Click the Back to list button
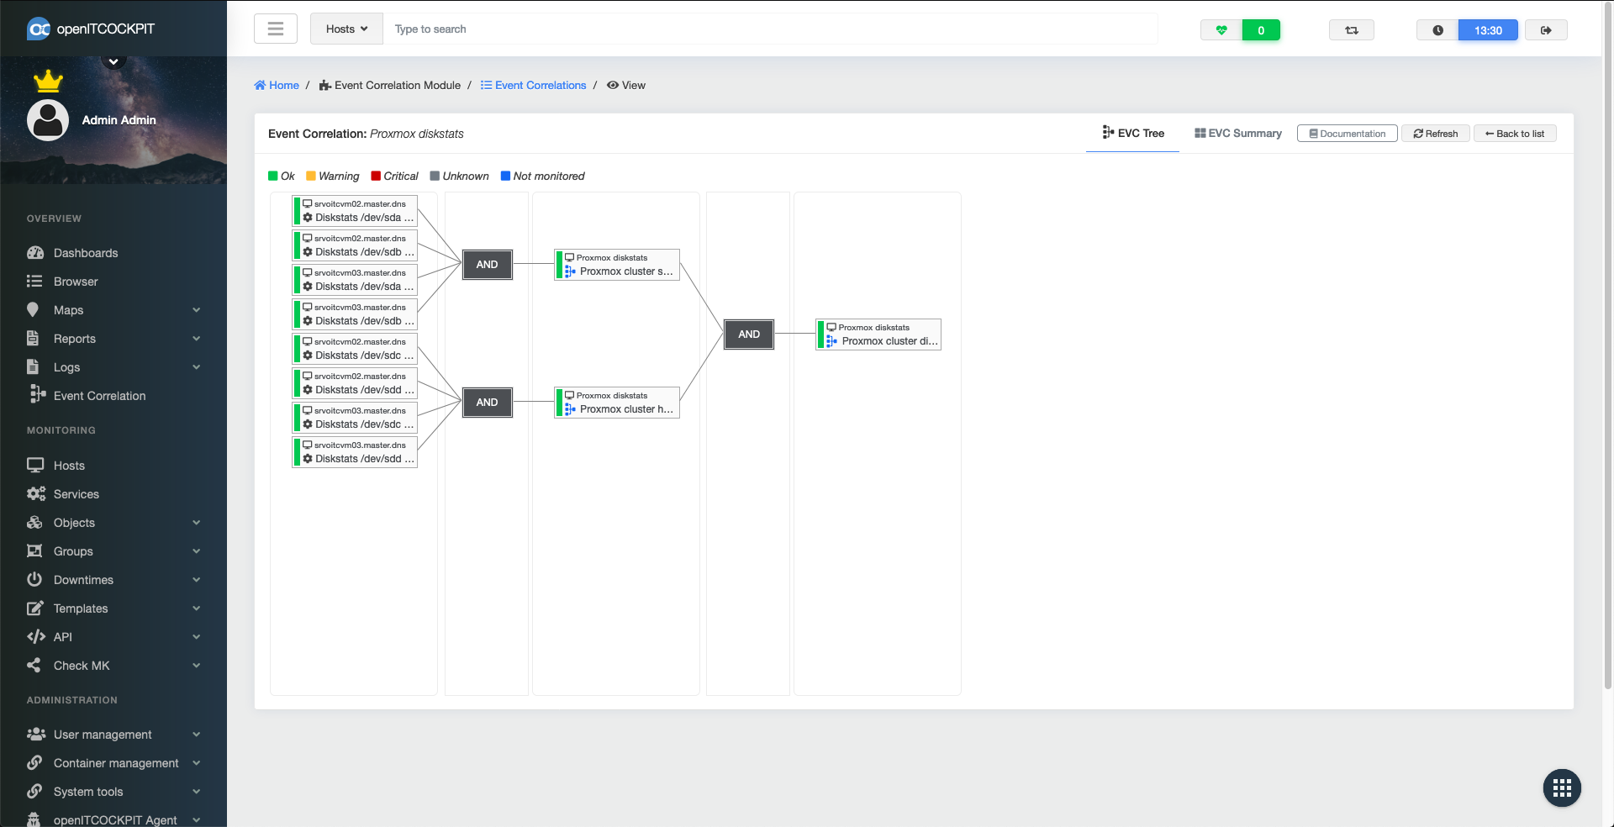Screen dimensions: 1614x827 pyautogui.click(x=1515, y=134)
